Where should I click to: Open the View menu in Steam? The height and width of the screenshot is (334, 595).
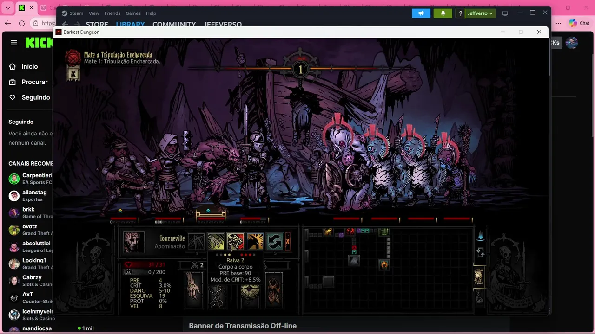pyautogui.click(x=94, y=13)
